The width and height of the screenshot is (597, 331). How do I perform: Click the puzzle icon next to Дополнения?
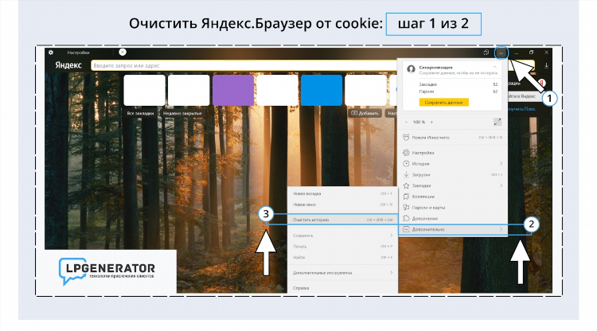406,218
